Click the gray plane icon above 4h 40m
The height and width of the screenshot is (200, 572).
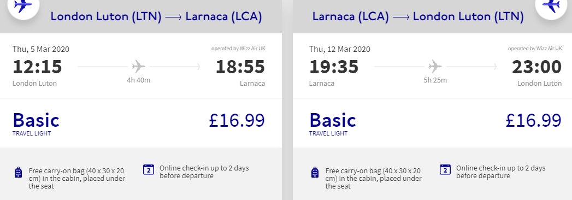139,67
